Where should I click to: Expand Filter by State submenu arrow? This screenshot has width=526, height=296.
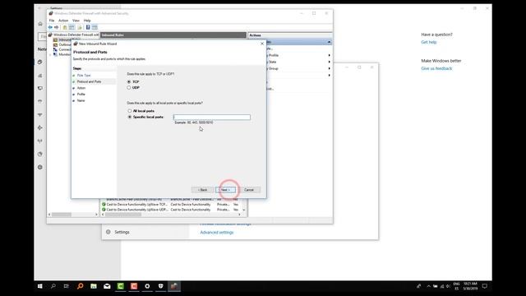click(x=329, y=62)
